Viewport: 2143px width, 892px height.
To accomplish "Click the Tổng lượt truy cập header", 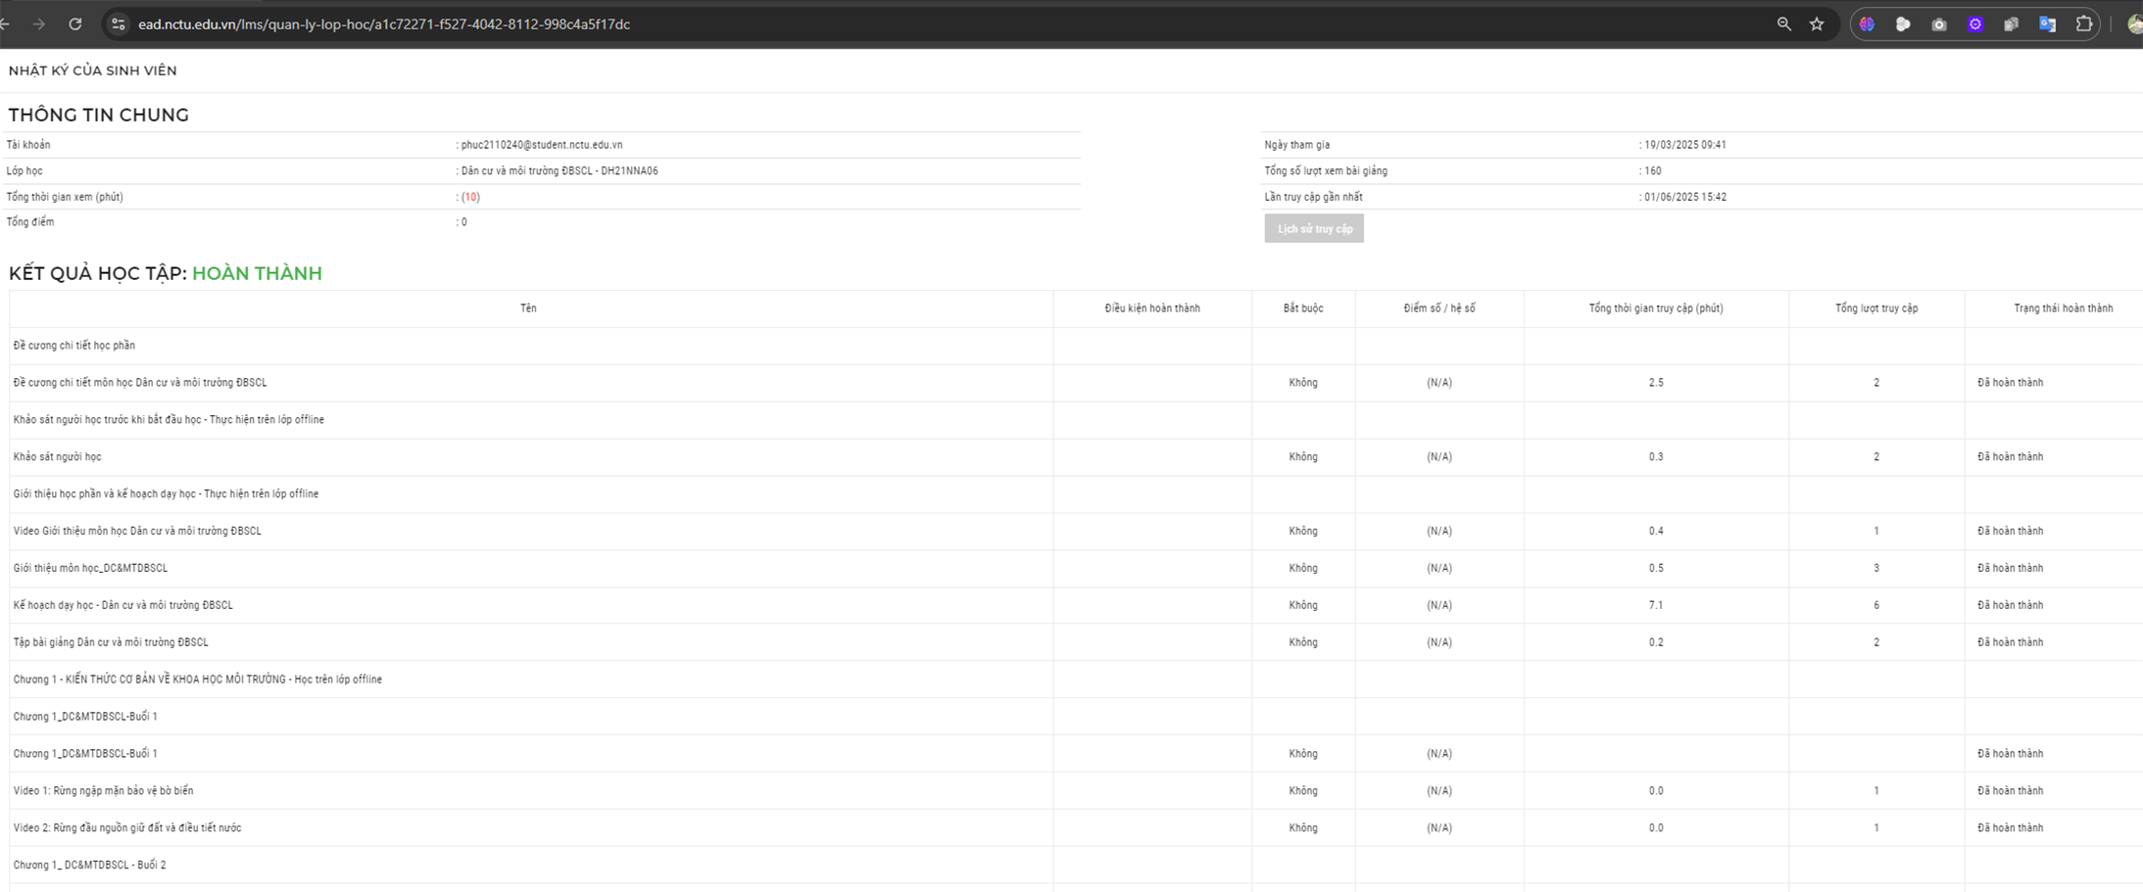I will click(1876, 308).
